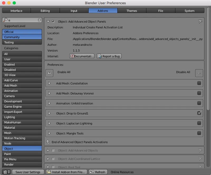Click the community figure icon on Add Coordinated Lattice
Viewport: 211px width, 175px height.
pyautogui.click(x=200, y=159)
